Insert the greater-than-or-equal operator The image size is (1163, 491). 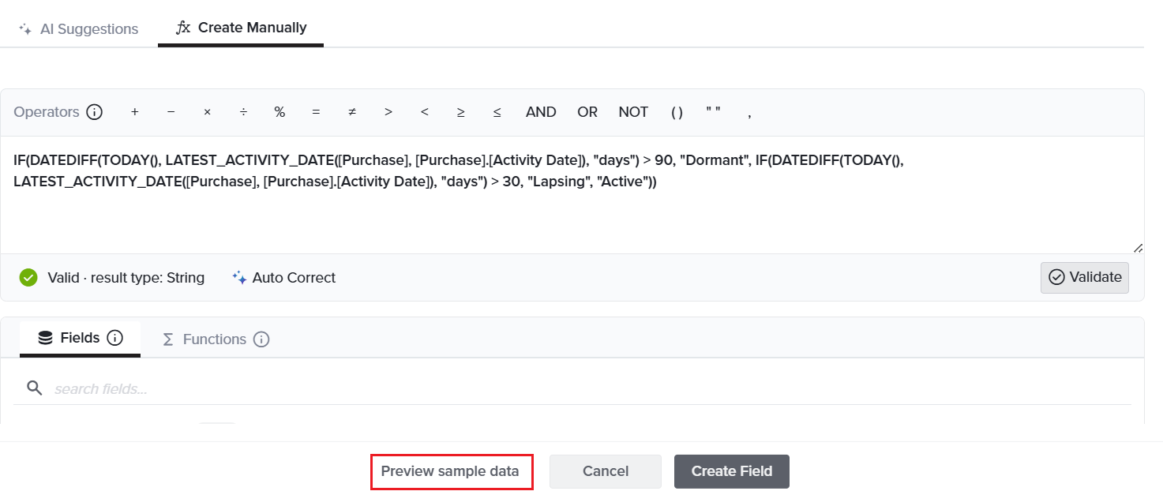tap(460, 112)
